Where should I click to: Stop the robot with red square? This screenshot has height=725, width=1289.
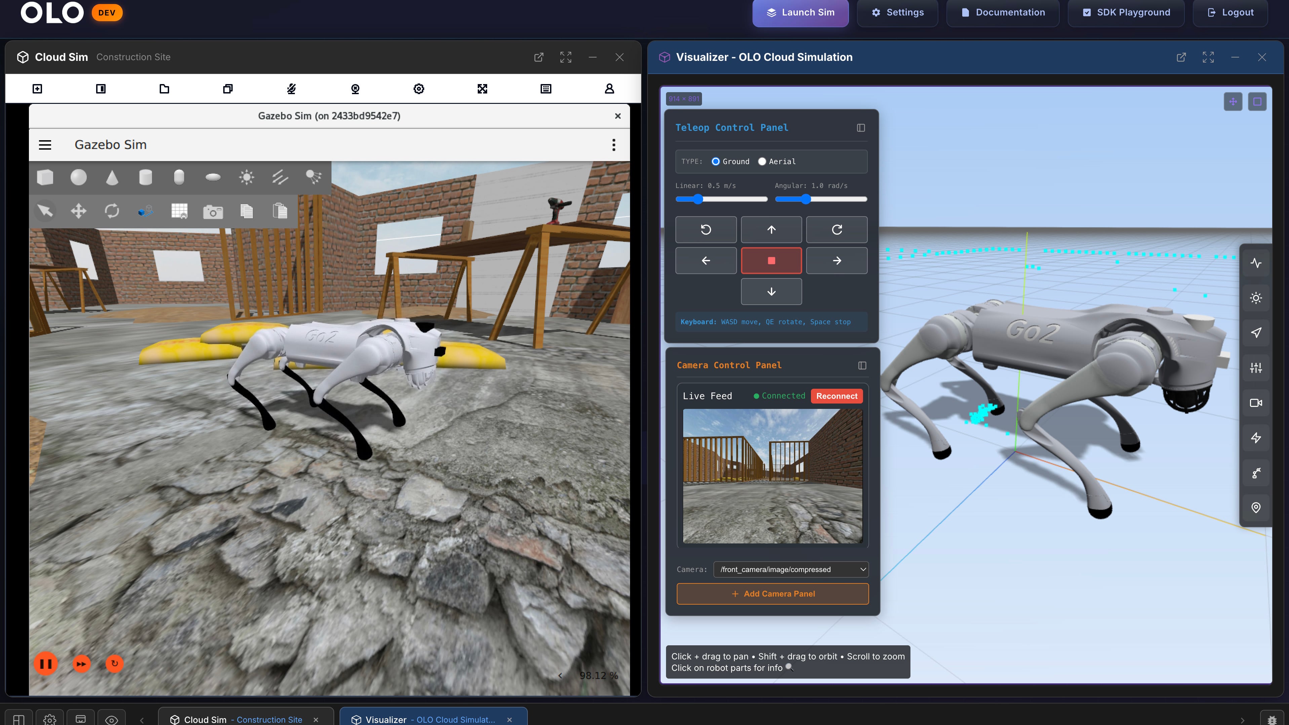[771, 261]
